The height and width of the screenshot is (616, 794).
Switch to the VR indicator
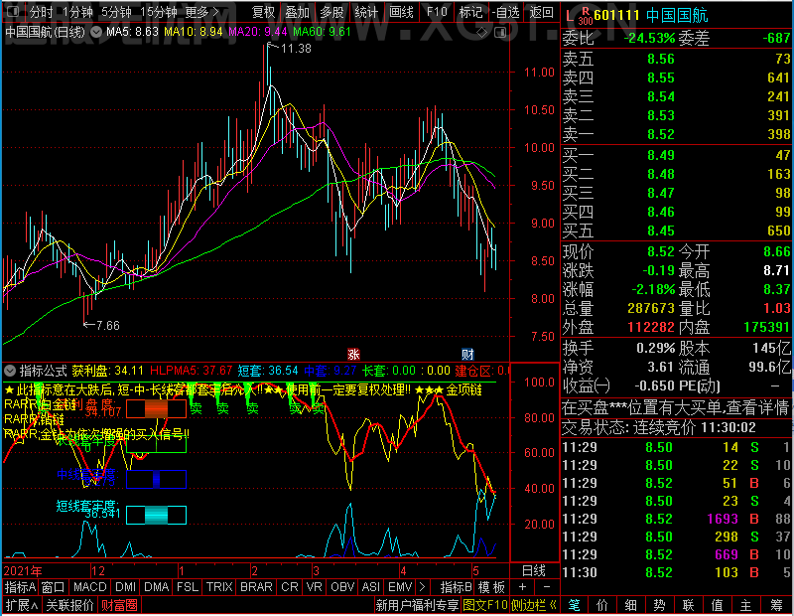[315, 587]
